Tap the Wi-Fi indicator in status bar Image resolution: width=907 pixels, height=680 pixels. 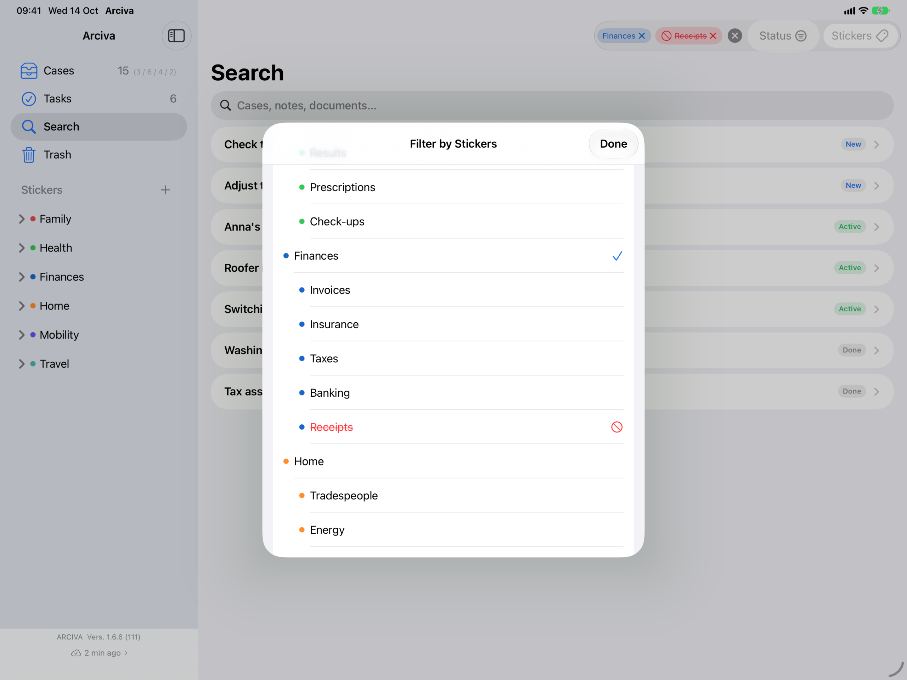pos(863,11)
